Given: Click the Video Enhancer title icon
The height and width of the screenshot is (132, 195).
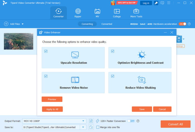Looking at the screenshot, I should (41, 32).
